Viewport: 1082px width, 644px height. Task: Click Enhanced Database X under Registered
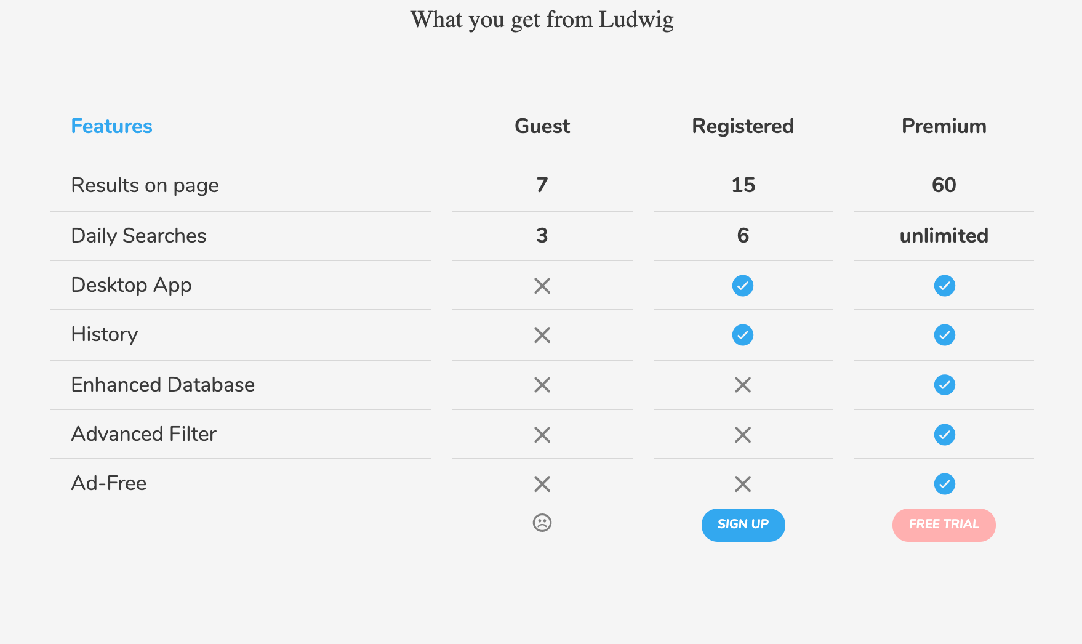click(743, 385)
